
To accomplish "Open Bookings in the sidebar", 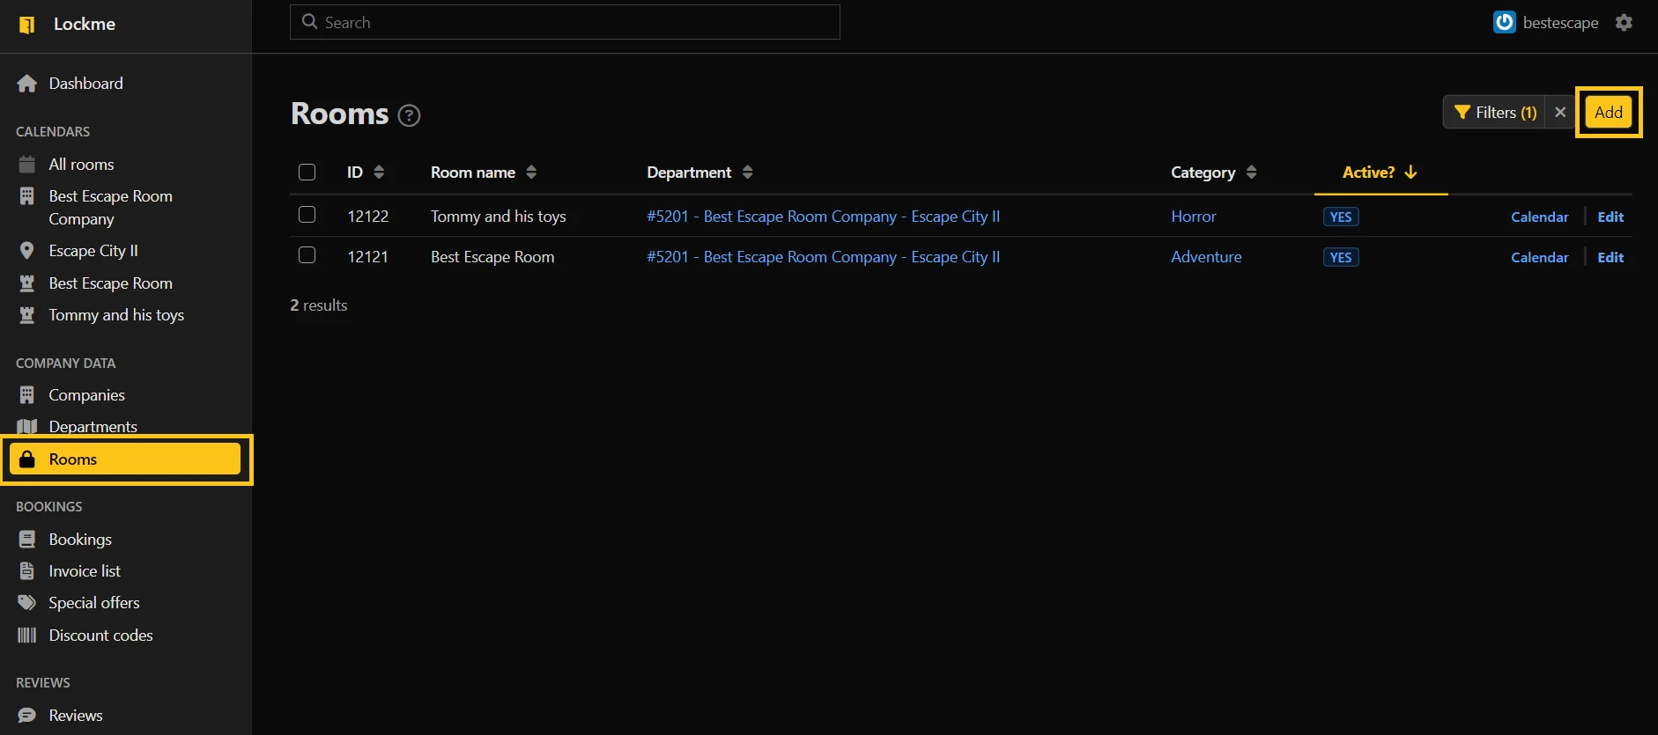I will point(80,540).
